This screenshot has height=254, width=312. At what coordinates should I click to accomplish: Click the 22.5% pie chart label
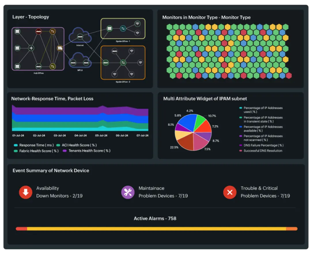click(x=174, y=147)
